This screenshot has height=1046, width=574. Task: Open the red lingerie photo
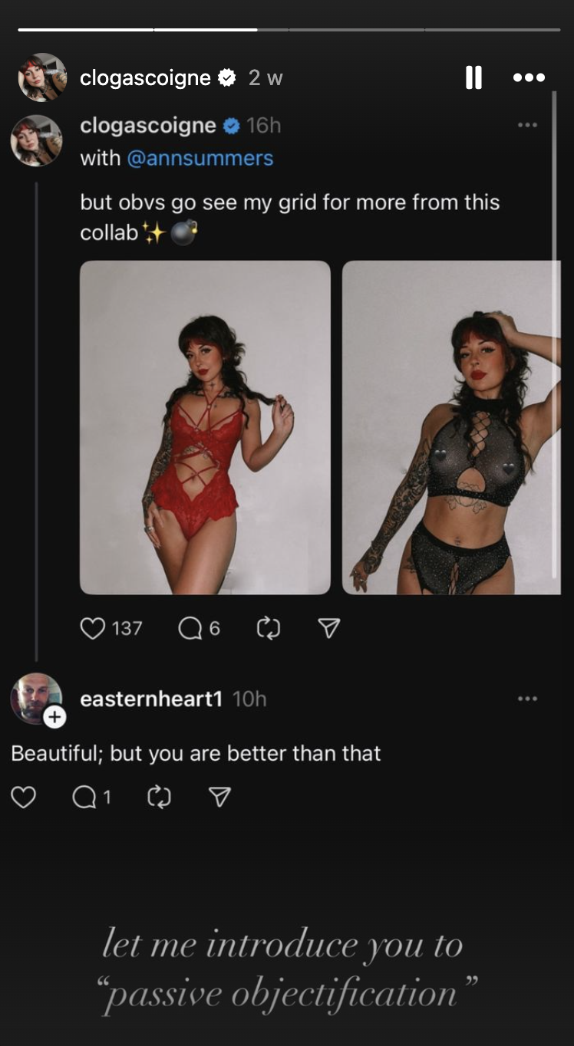click(205, 427)
